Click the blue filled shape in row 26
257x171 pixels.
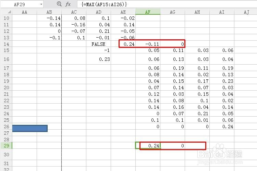(30, 128)
